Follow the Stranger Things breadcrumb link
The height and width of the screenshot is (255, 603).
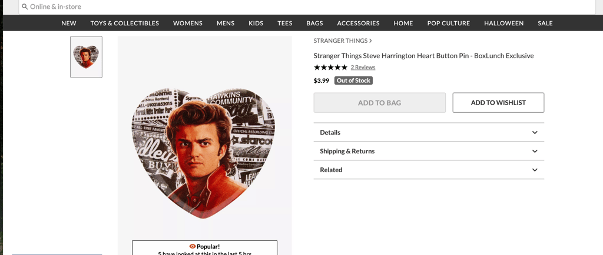340,41
